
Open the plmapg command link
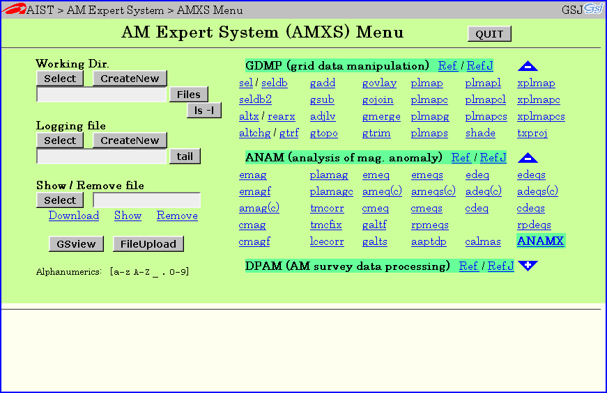point(430,116)
